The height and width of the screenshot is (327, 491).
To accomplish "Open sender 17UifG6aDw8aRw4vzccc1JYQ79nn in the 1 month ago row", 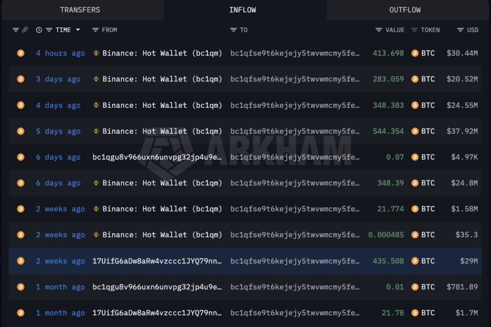I will pos(157,313).
